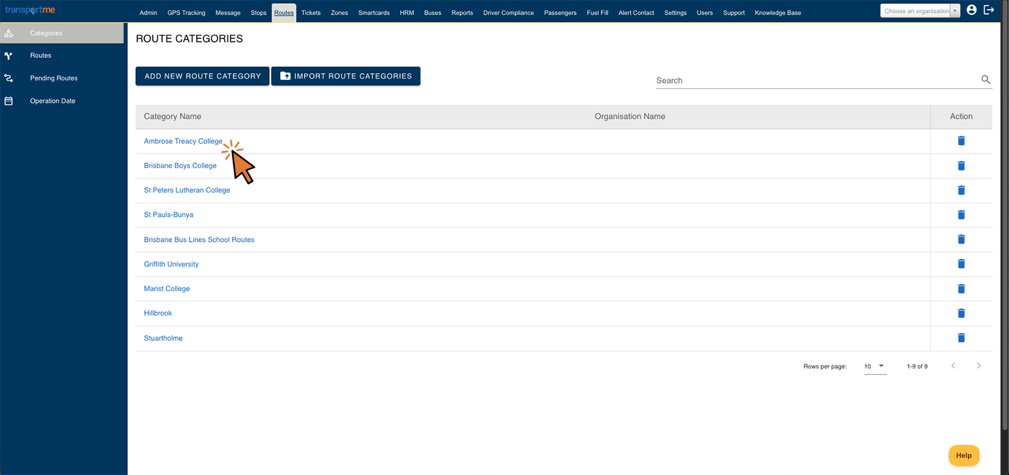Open the Knowledge Base menu
This screenshot has width=1009, height=475.
[778, 13]
